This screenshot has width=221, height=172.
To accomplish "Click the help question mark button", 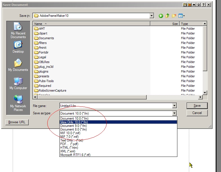I will click(204, 5).
